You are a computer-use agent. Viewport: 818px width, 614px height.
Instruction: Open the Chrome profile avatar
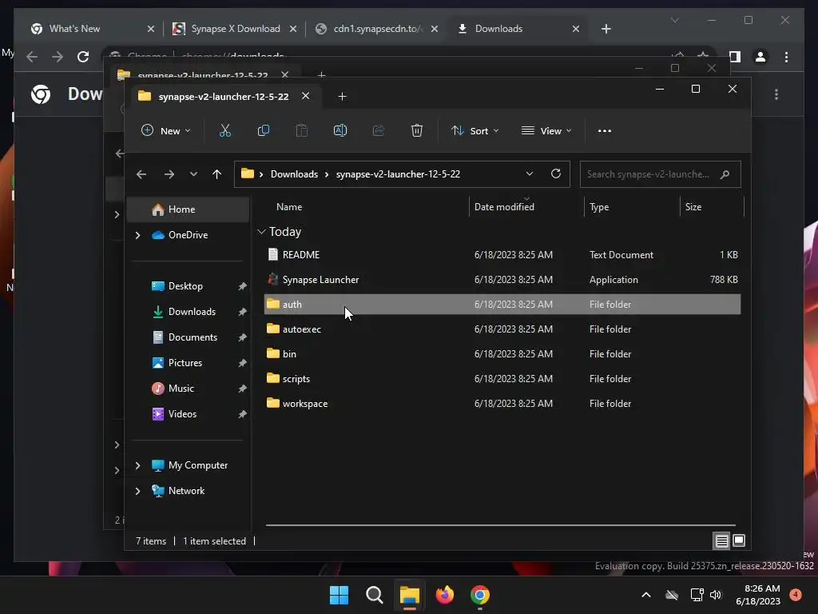click(760, 57)
